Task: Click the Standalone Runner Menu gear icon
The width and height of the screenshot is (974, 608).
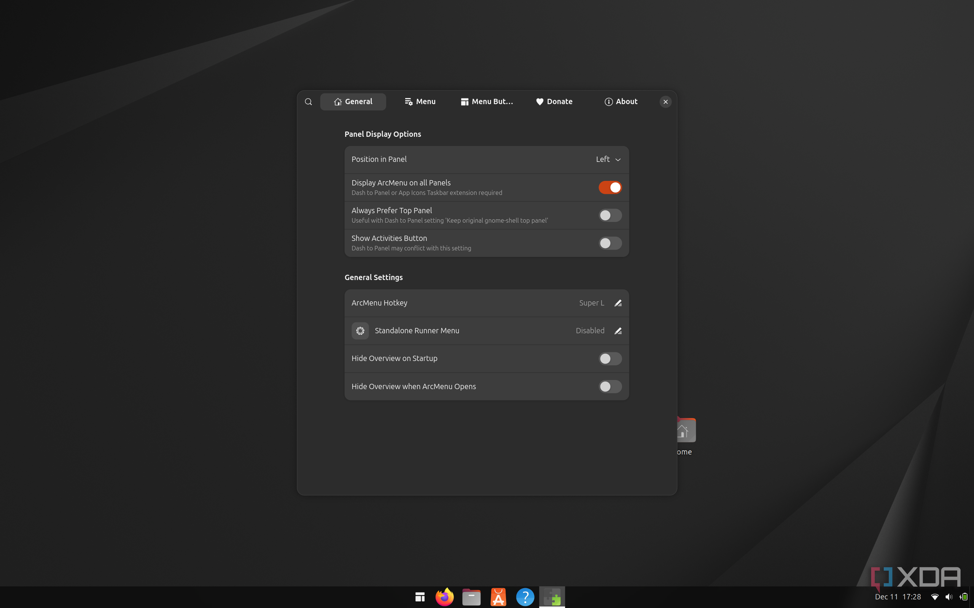Action: coord(360,331)
